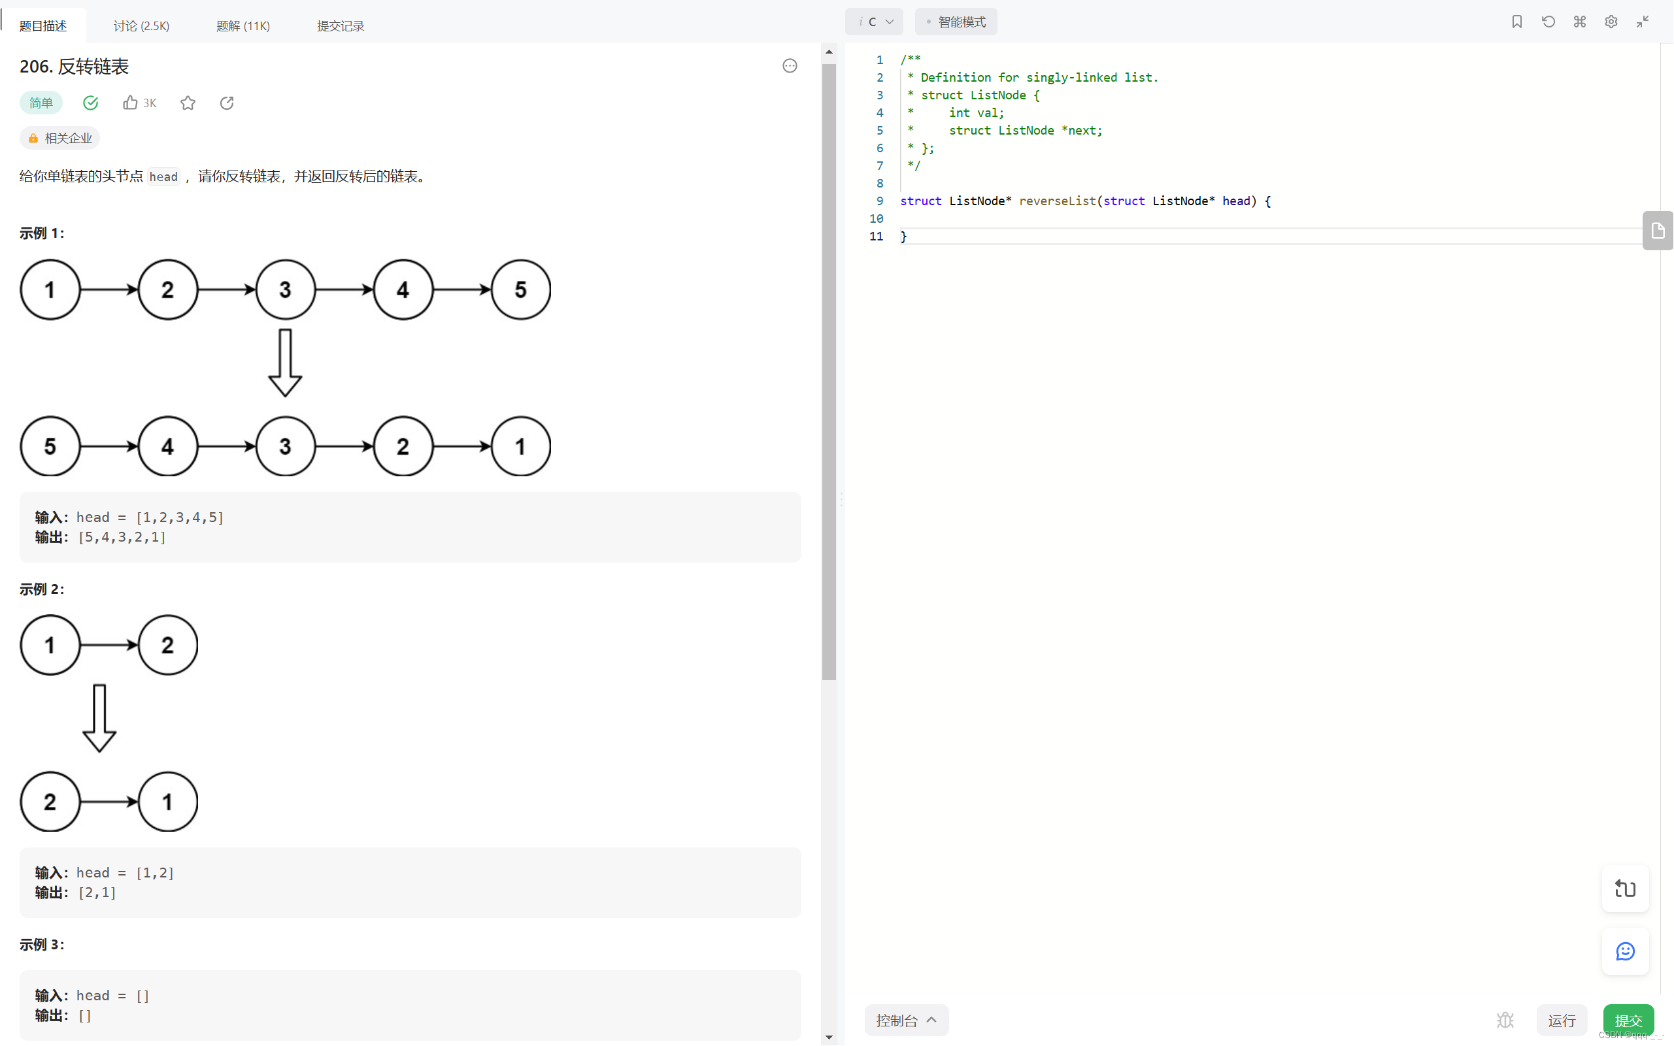Open the editor settings gear icon

1611,22
